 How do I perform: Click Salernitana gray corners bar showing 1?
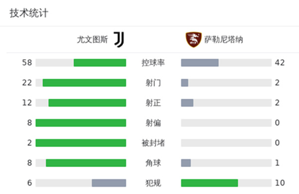point(186,163)
